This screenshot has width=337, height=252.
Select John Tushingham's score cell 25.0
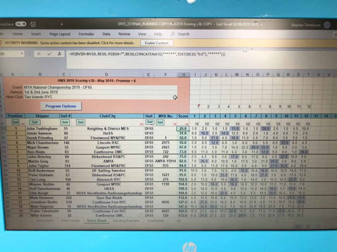coord(183,129)
